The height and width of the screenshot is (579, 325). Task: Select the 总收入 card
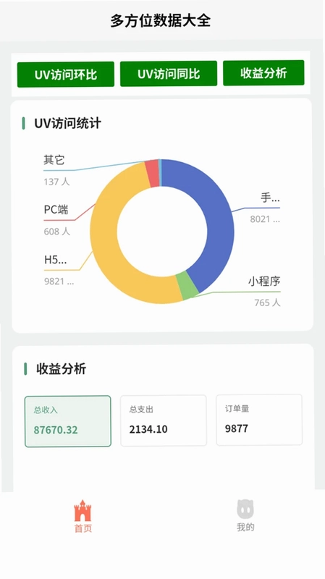(x=68, y=421)
